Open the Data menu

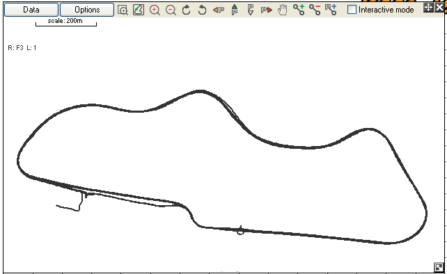tap(31, 10)
